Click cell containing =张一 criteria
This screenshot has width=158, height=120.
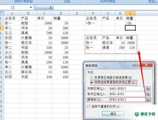click(93, 23)
